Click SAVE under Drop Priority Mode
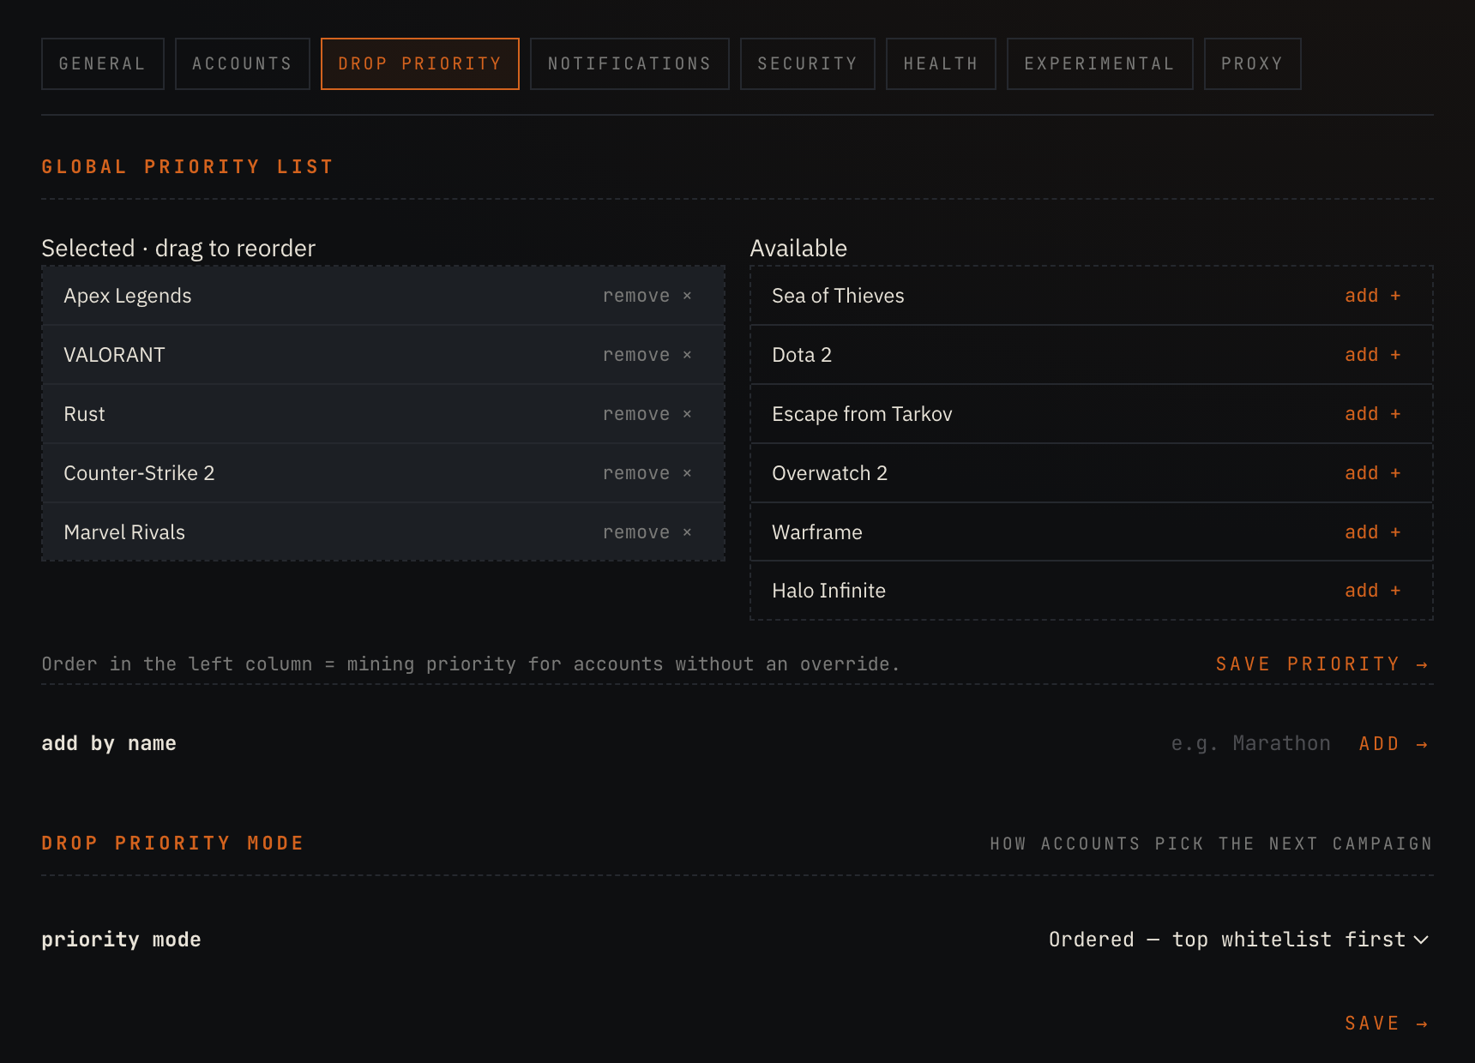The image size is (1475, 1063). [1387, 1024]
